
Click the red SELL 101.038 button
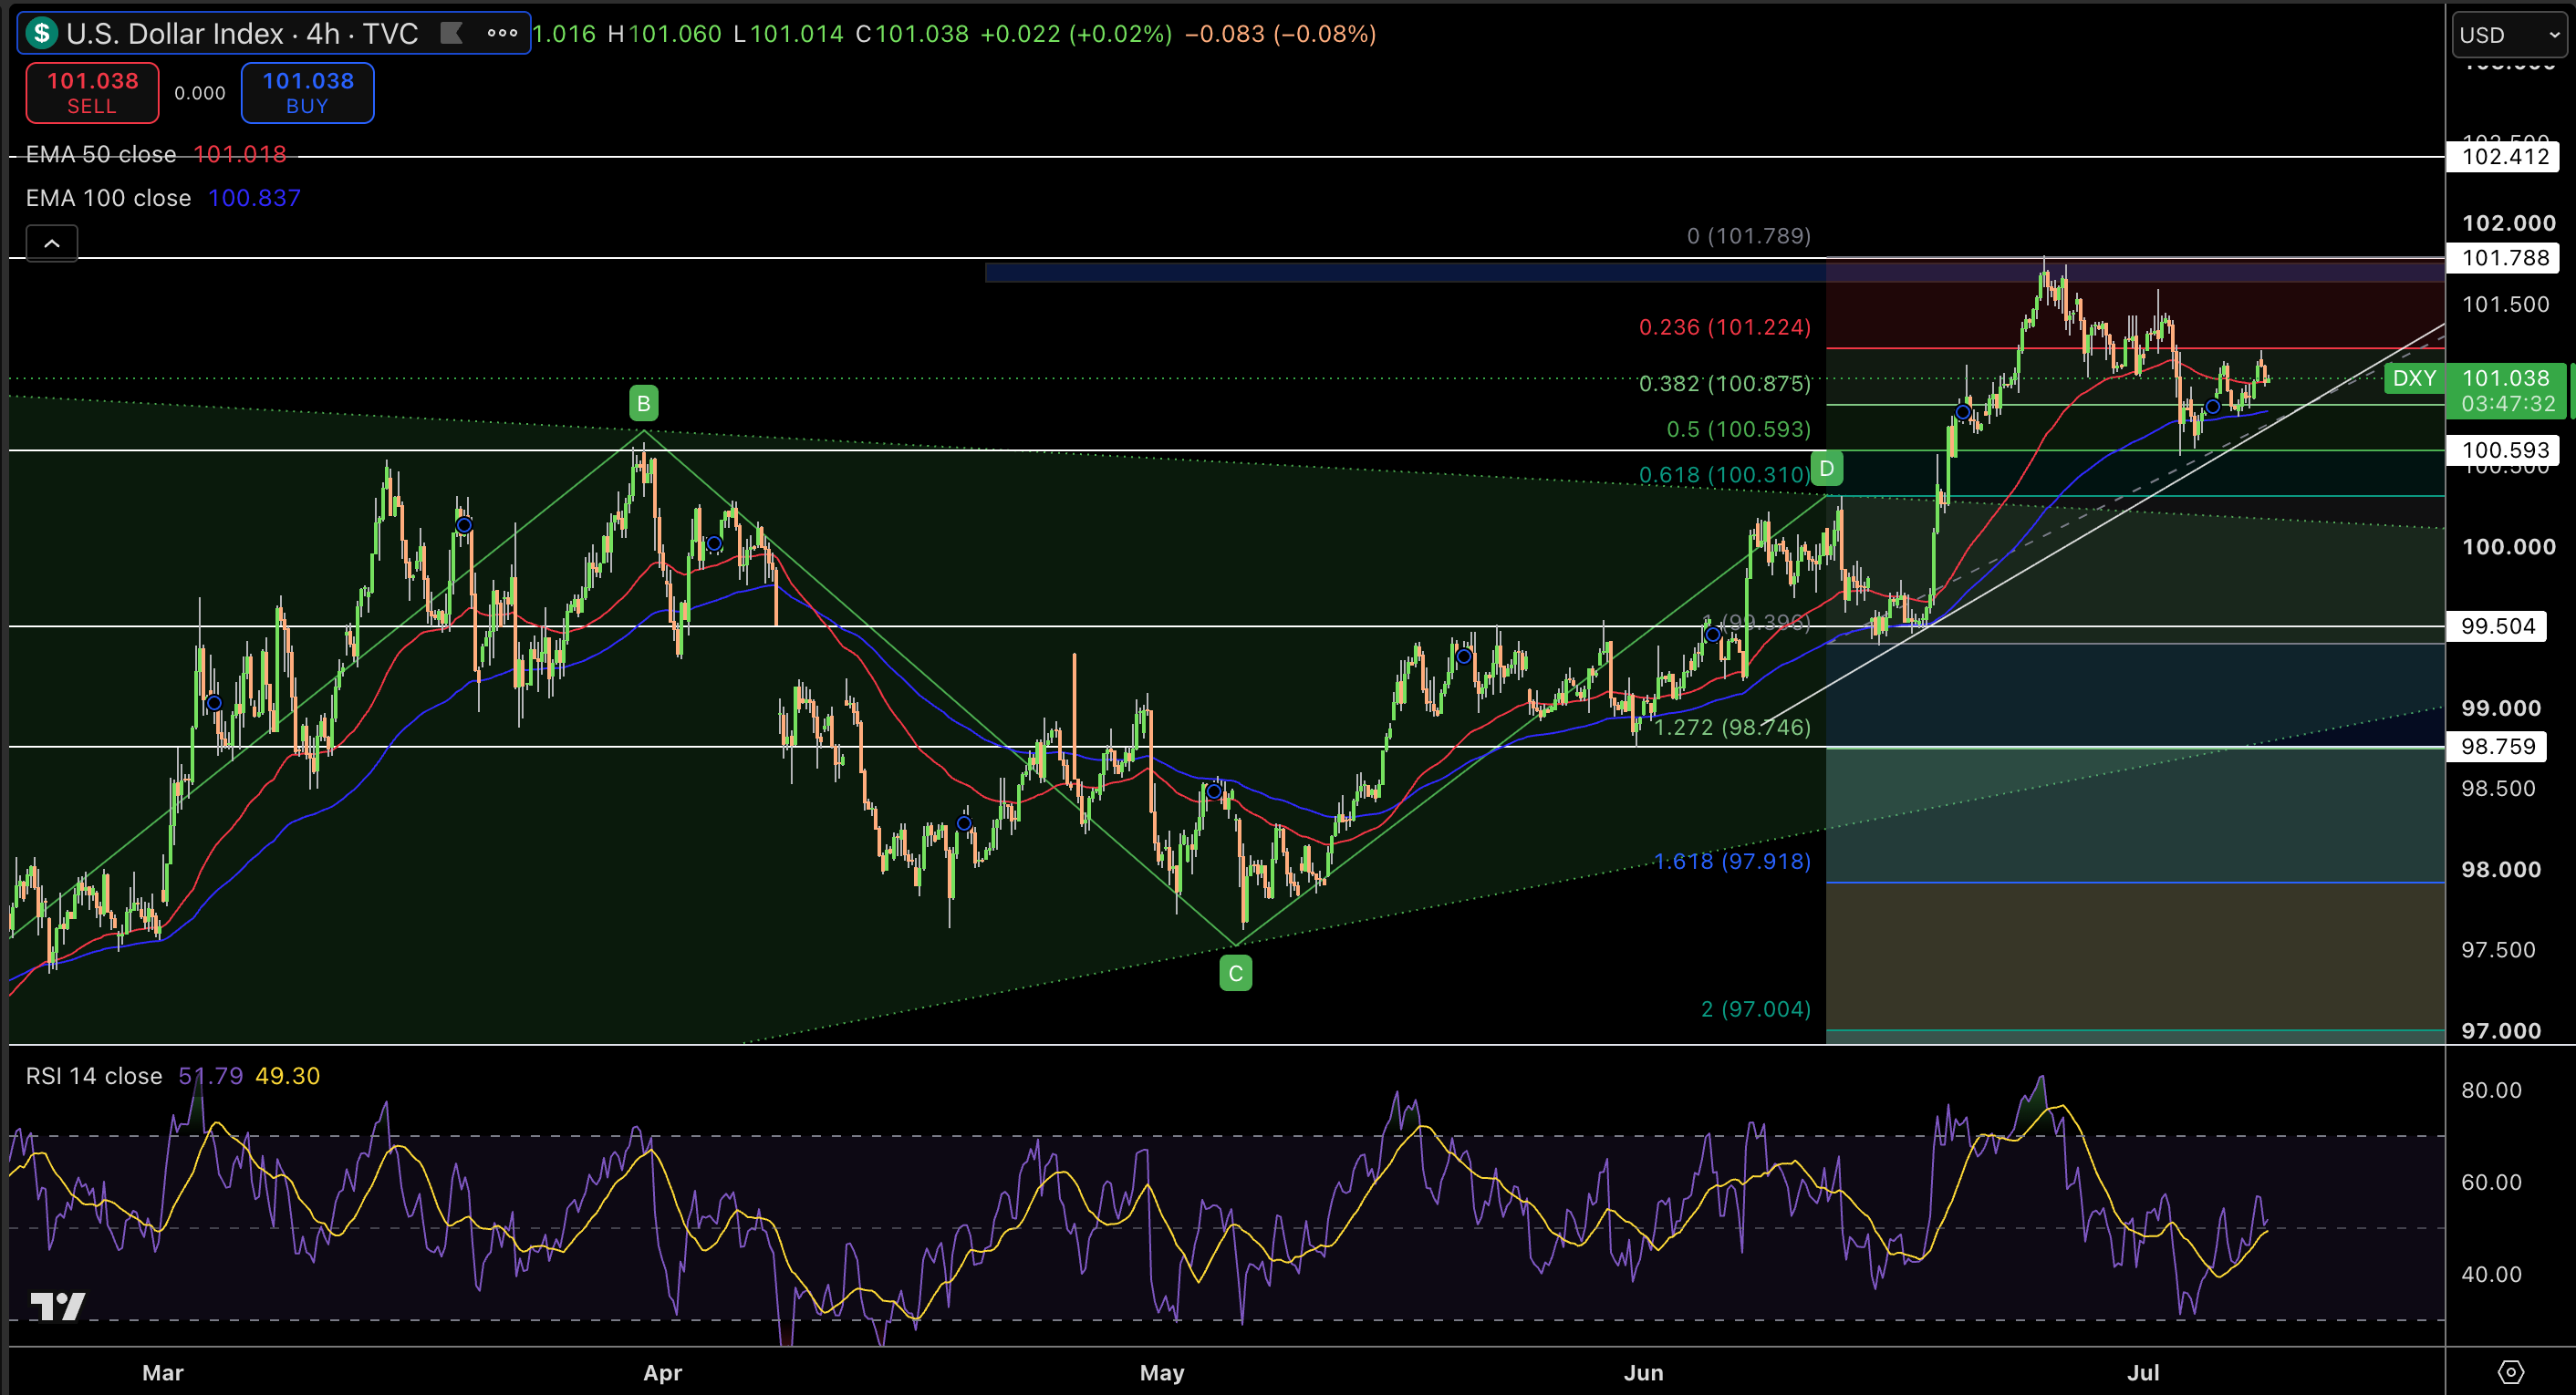tap(92, 93)
